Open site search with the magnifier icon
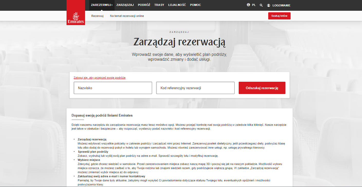The width and height of the screenshot is (362, 187). pos(261,5)
